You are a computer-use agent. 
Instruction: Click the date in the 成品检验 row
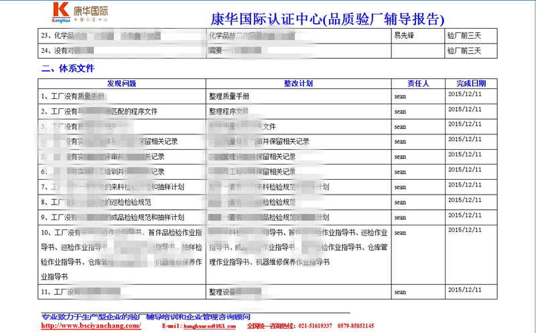[x=464, y=215]
